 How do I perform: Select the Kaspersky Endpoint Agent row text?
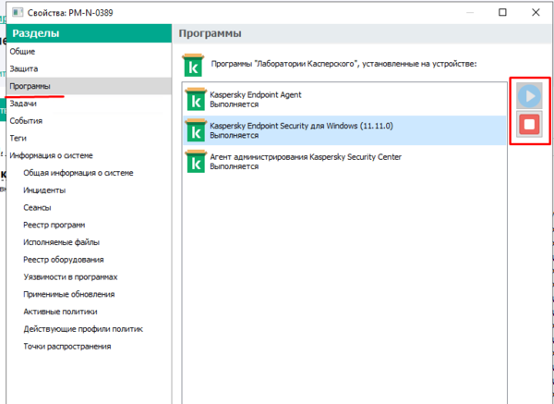(x=256, y=95)
